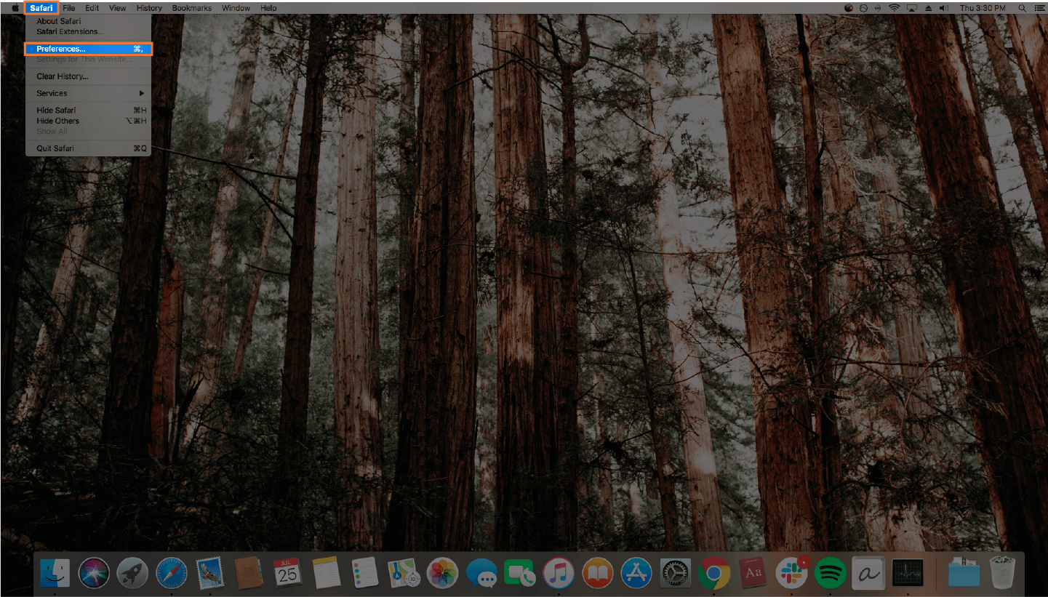
Task: Open iTunes music note icon
Action: pyautogui.click(x=559, y=574)
